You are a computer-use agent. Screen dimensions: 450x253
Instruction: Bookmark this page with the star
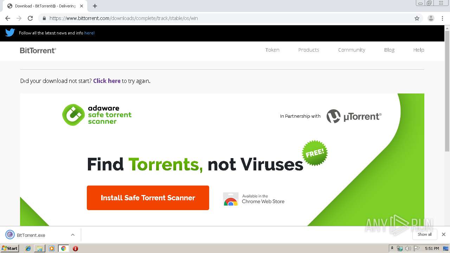click(x=417, y=18)
